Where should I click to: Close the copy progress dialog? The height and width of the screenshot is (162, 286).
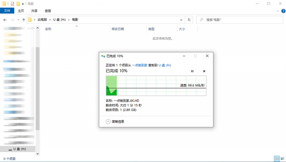click(x=207, y=56)
